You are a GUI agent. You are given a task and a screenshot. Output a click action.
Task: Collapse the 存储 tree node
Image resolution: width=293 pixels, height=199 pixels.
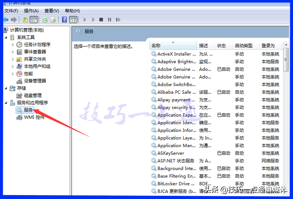click(6, 88)
